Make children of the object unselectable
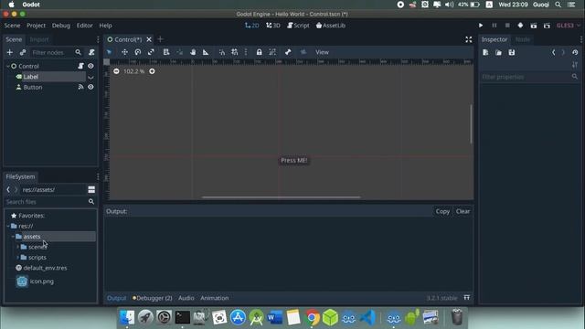The image size is (585, 329). [x=272, y=52]
